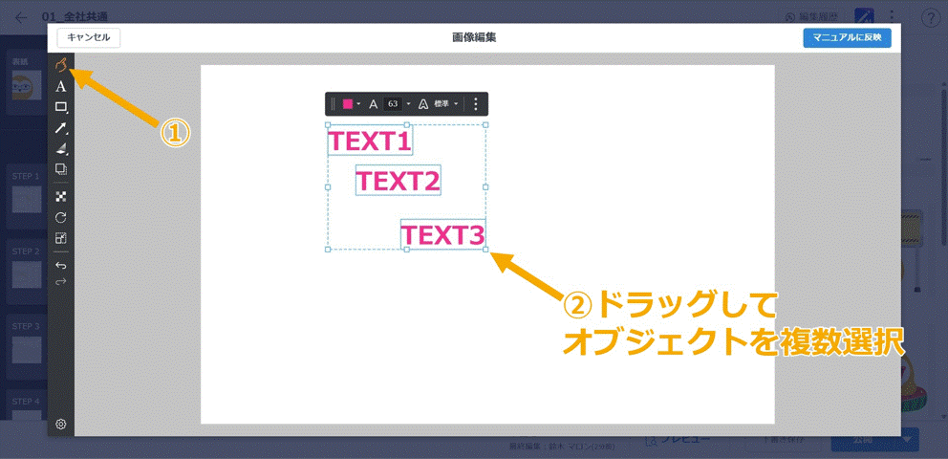Screen dimensions: 948x459
Task: Click the font size field showing 63
Action: 393,104
